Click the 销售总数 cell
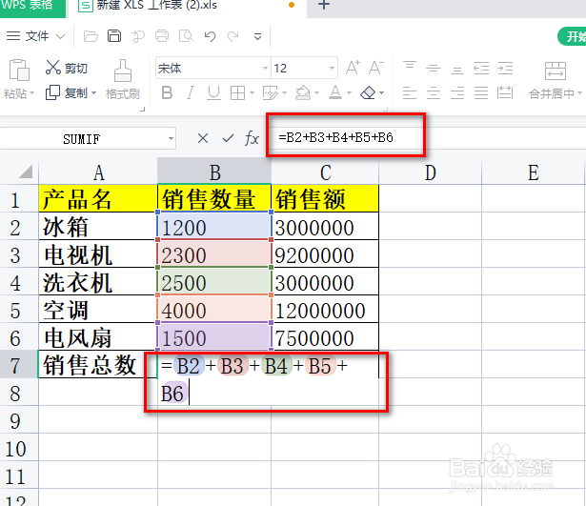 [98, 365]
